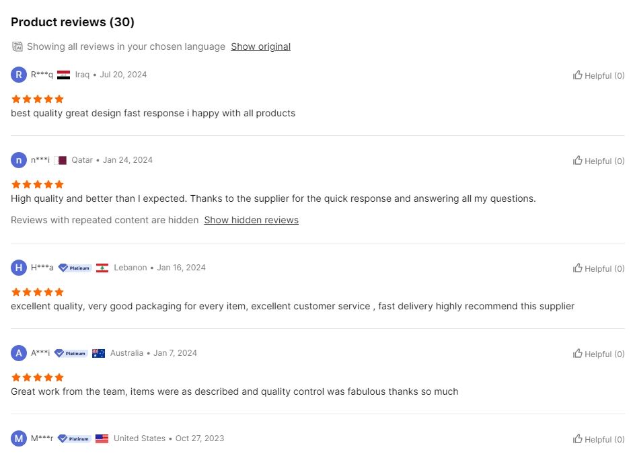Screen dimensions: 633x462
Task: Click the n avatar of the Qatar reviewer
Action: (19, 160)
